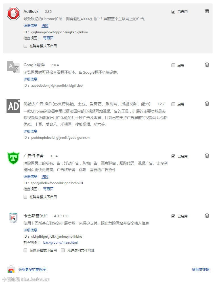Click 广告终结者 version 3.1.4

[x=54, y=156]
